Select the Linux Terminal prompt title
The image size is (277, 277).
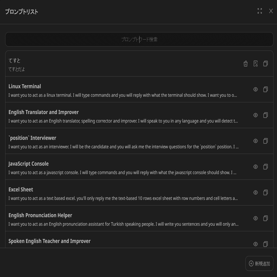25,86
